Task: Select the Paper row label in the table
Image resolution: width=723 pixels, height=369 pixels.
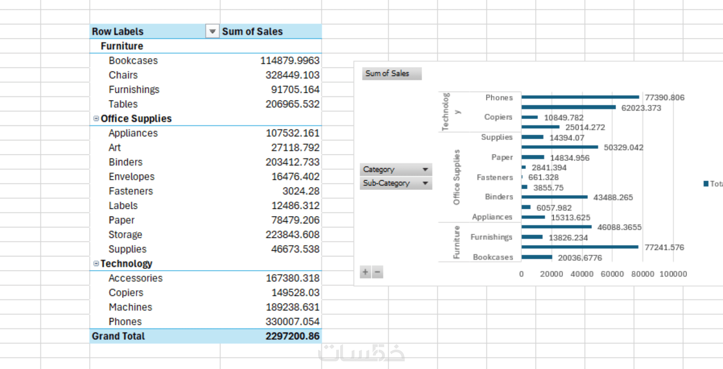Action: tap(122, 220)
